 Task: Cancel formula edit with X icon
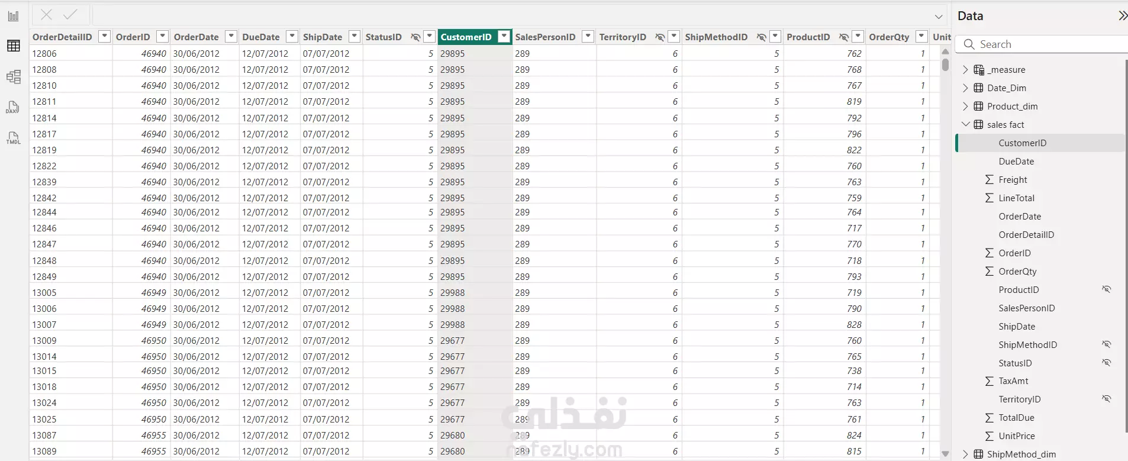47,15
